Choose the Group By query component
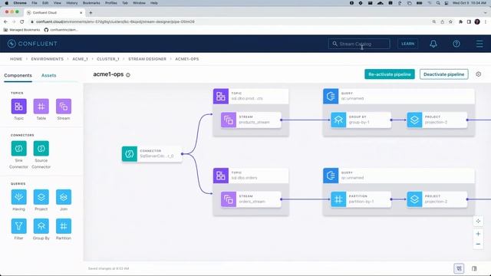This screenshot has width=491, height=276. 41,226
